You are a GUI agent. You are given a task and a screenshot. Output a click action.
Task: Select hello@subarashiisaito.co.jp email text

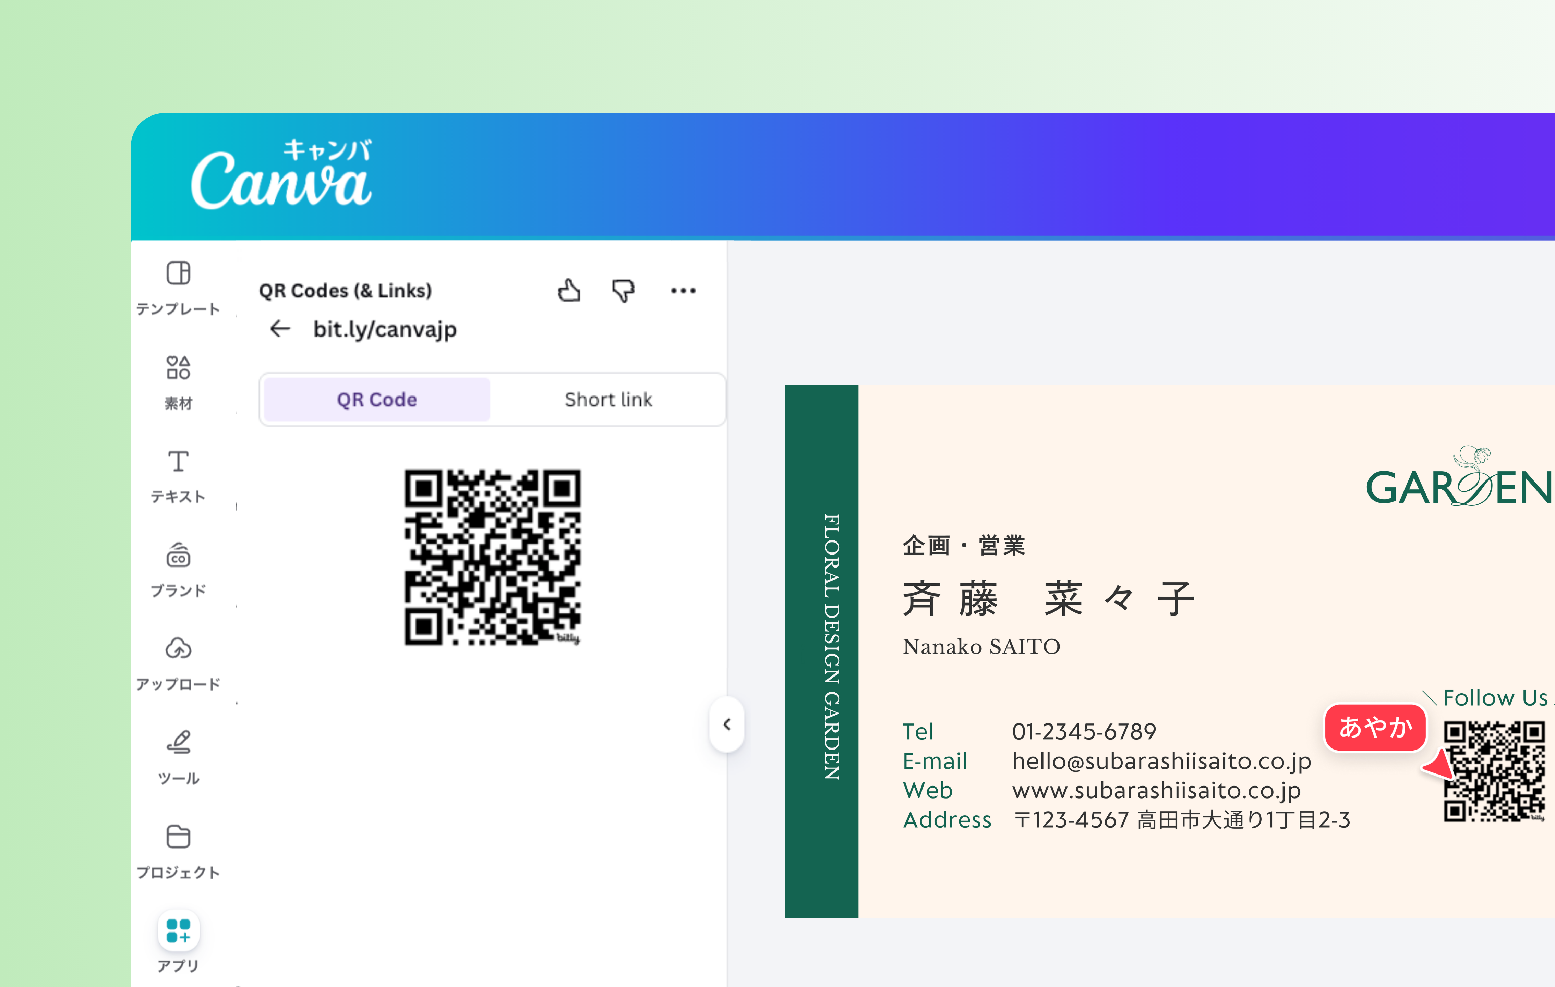point(1162,761)
